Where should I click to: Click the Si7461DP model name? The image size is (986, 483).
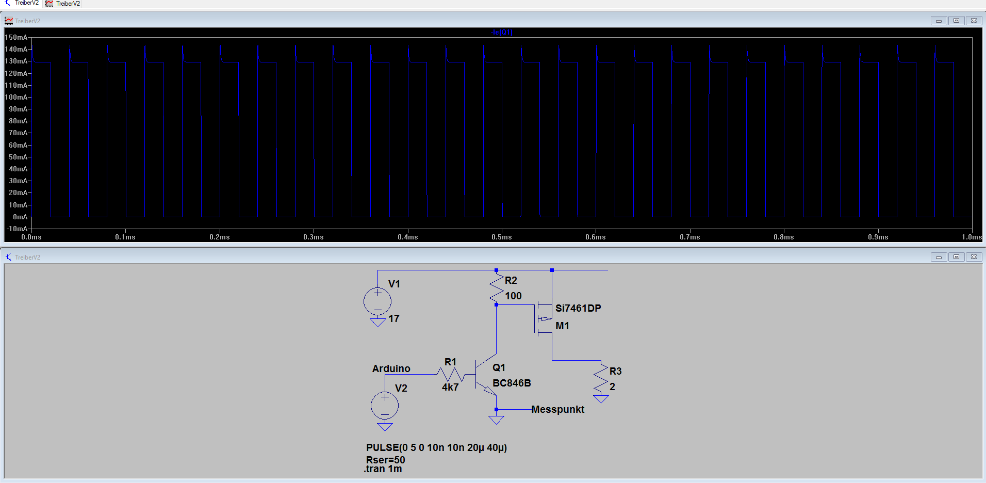click(578, 308)
